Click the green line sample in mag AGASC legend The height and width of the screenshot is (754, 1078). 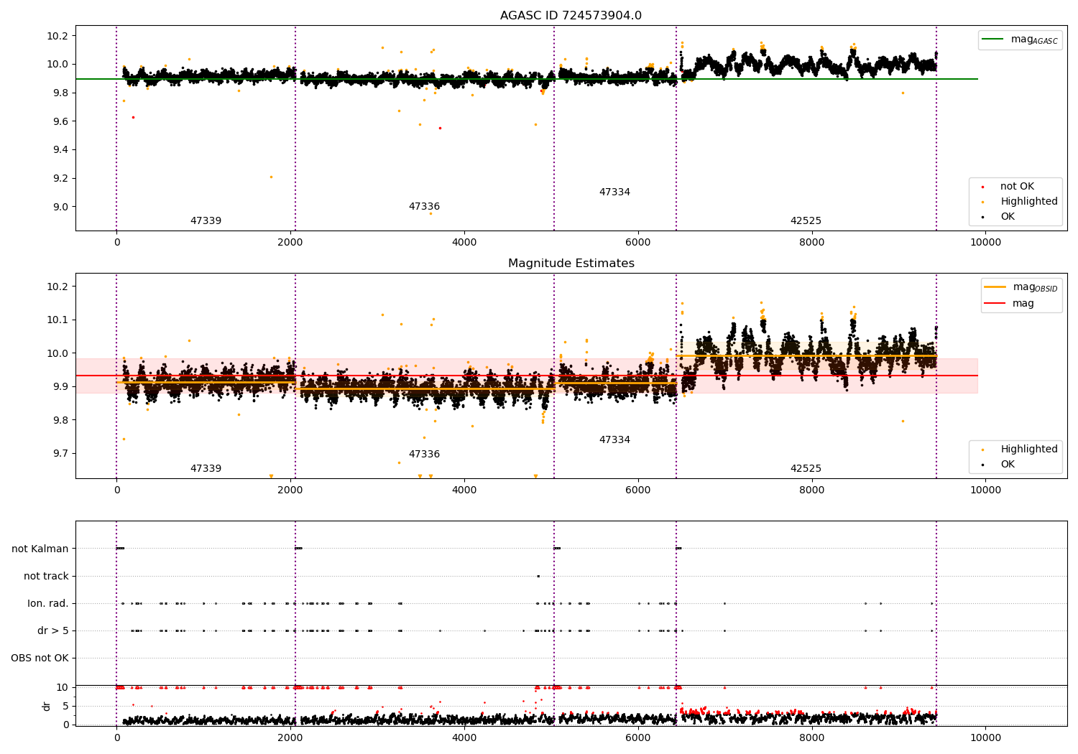(992, 39)
